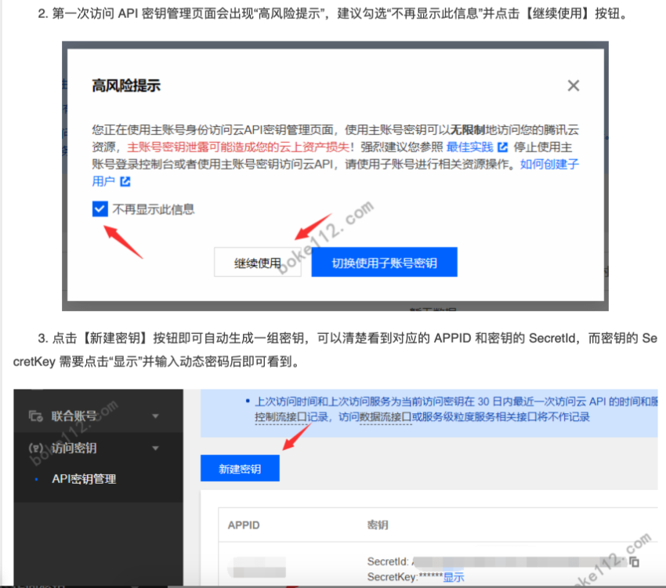Screen dimensions: 666x588
Task: Copy the SecretId with copy icon
Action: (x=635, y=562)
